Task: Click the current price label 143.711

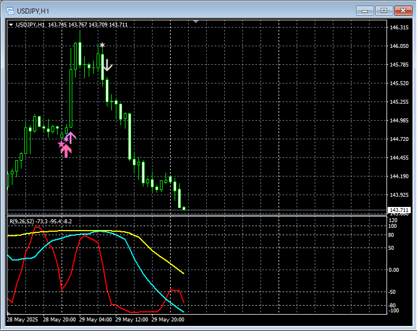Action: pyautogui.click(x=399, y=210)
